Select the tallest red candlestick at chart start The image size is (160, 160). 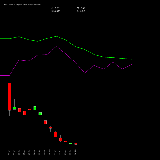(9, 97)
